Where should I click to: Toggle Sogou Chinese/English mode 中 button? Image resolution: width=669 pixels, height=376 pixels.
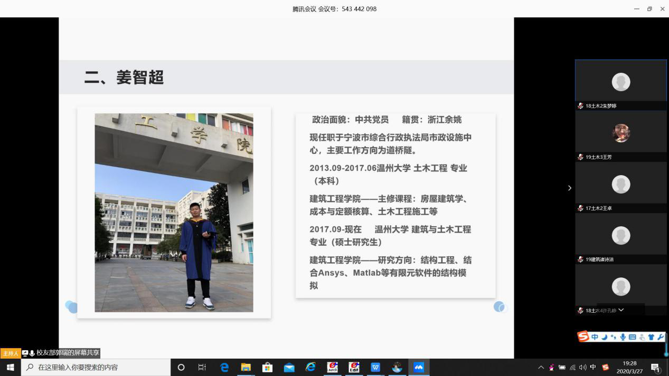(x=595, y=337)
